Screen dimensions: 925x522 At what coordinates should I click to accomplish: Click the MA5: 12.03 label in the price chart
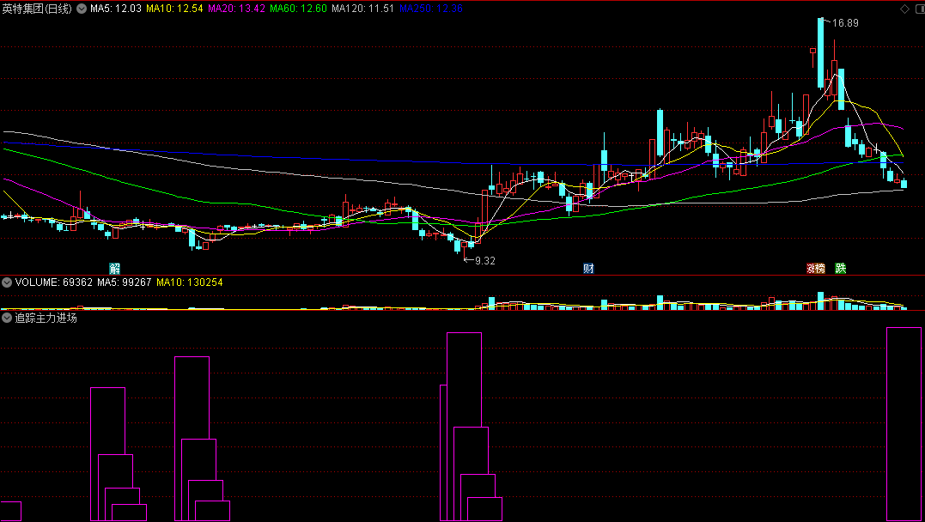point(116,9)
